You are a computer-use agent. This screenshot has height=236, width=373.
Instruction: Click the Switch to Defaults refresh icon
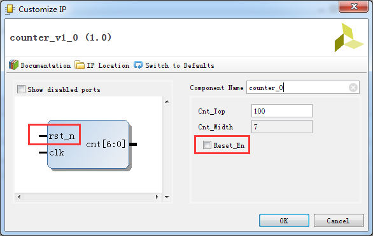138,65
